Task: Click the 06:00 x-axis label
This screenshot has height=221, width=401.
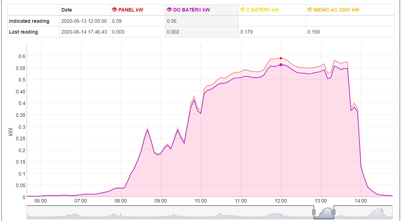Action: pos(41,201)
